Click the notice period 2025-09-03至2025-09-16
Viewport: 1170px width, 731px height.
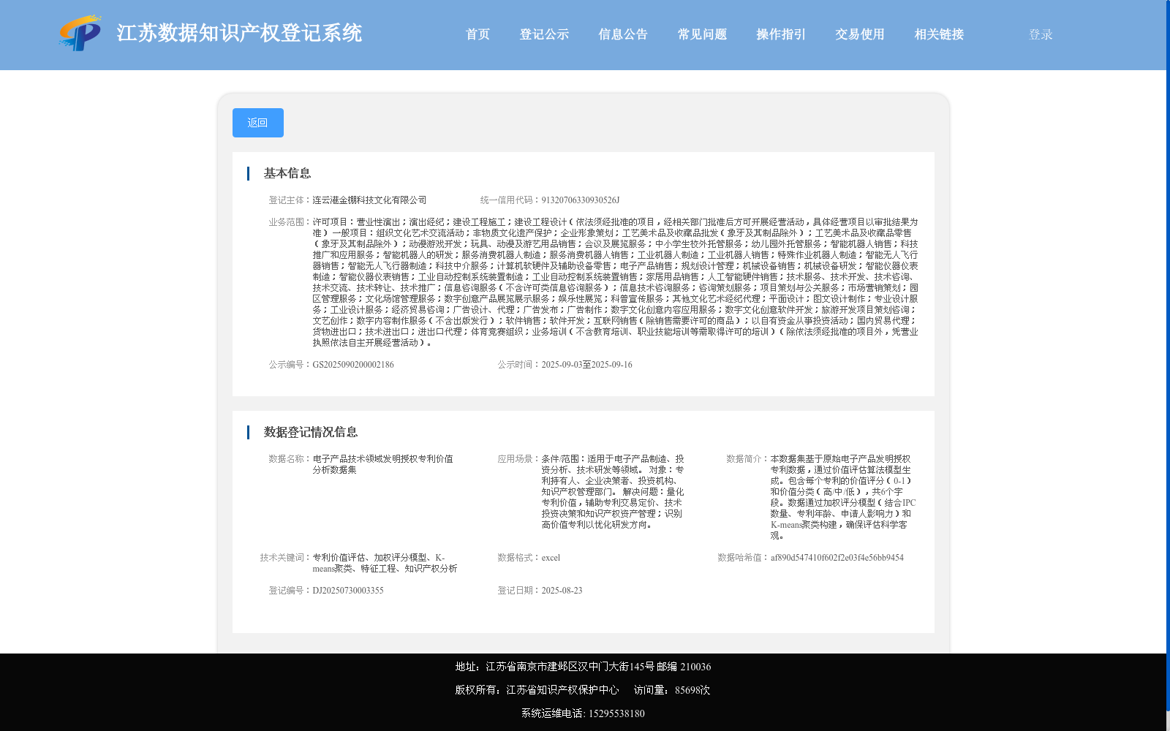(586, 365)
